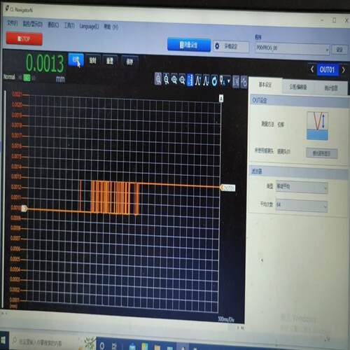Image resolution: width=350 pixels, height=350 pixels.
Task: Open the cursor A dropdown arrow in toolbar
Action: tap(229, 81)
